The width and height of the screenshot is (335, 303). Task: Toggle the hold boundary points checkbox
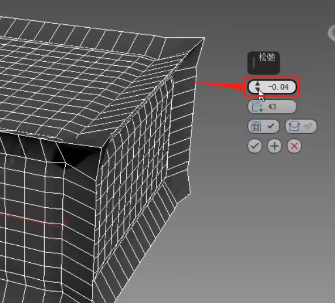click(x=264, y=126)
